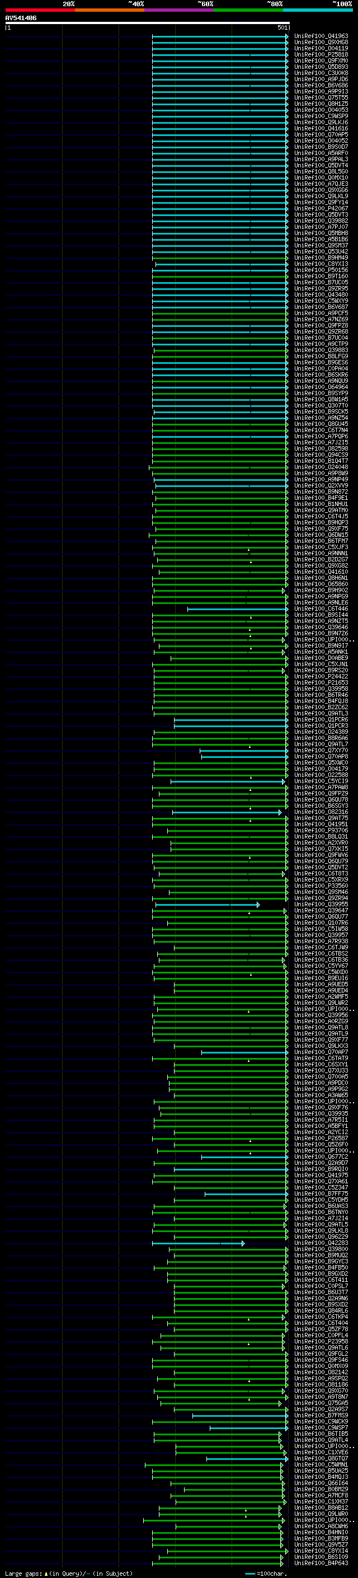
Task: Select the UniRef100_Q39882 label
Action: (x=321, y=221)
